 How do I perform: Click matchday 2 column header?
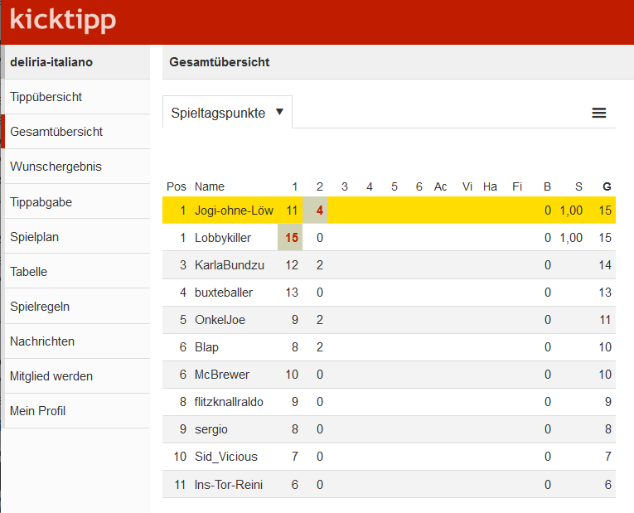(x=319, y=186)
